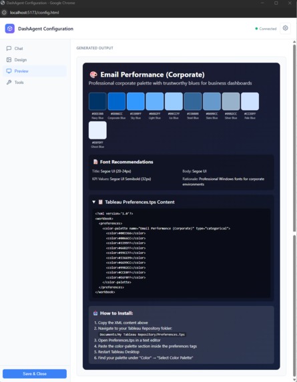Image resolution: width=297 pixels, height=382 pixels.
Task: Click the xml version declaration line
Action: tap(114, 213)
